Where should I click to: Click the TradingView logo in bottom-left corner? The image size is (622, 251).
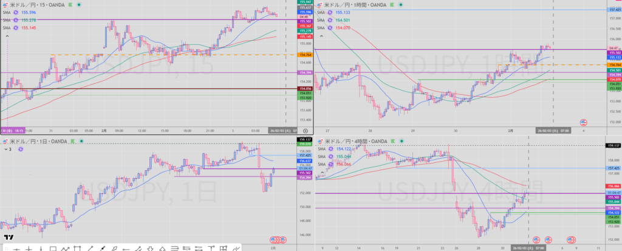(9, 238)
